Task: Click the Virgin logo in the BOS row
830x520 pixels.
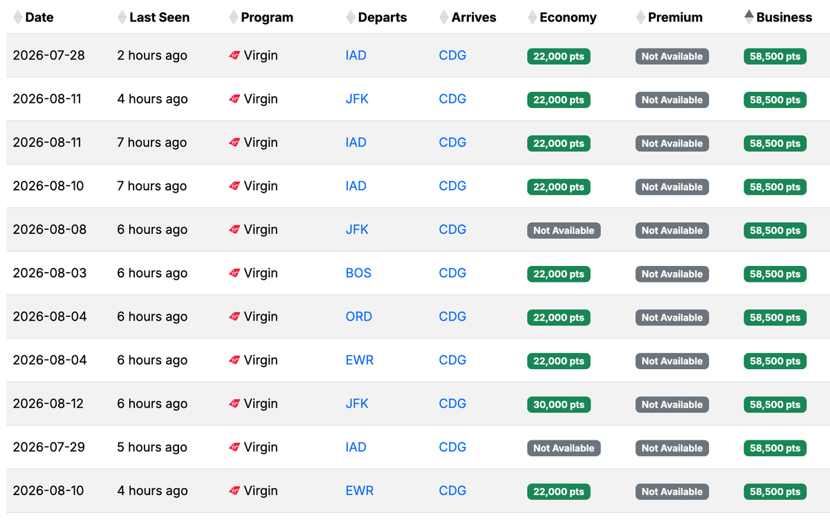Action: tap(236, 273)
